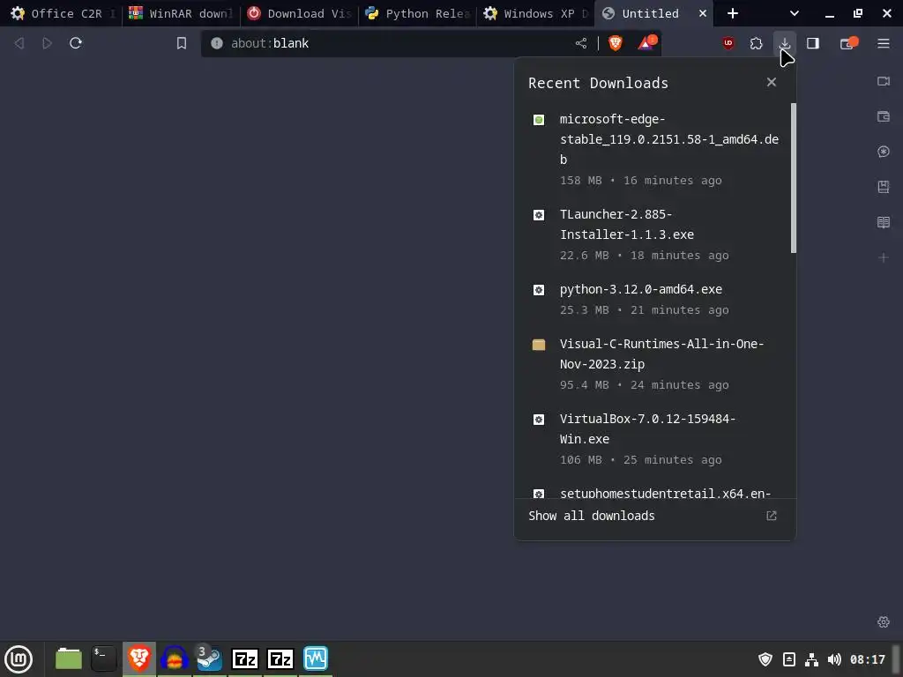Open the Leo AI star icon in the sidebar

coord(884,152)
